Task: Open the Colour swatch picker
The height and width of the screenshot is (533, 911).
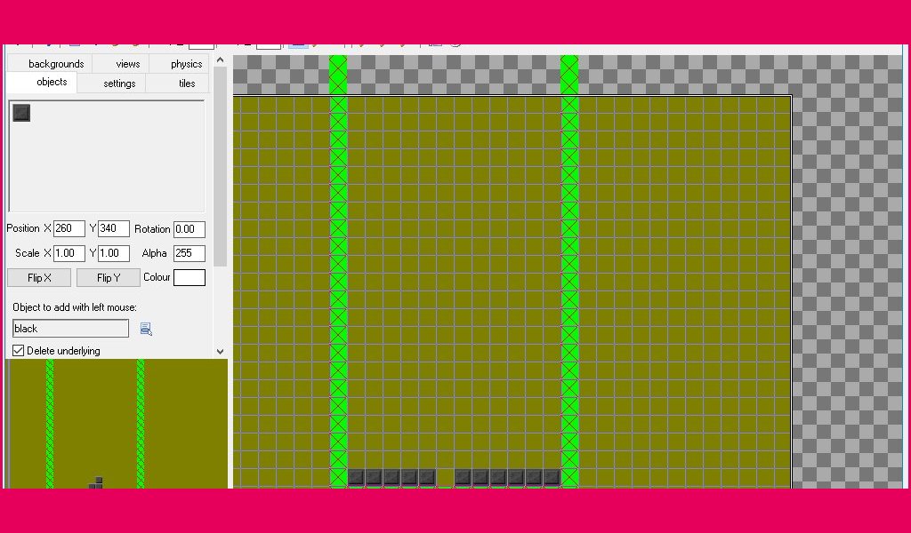Action: 189,277
